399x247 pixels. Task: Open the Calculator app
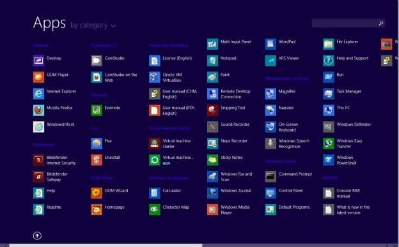pos(166,193)
